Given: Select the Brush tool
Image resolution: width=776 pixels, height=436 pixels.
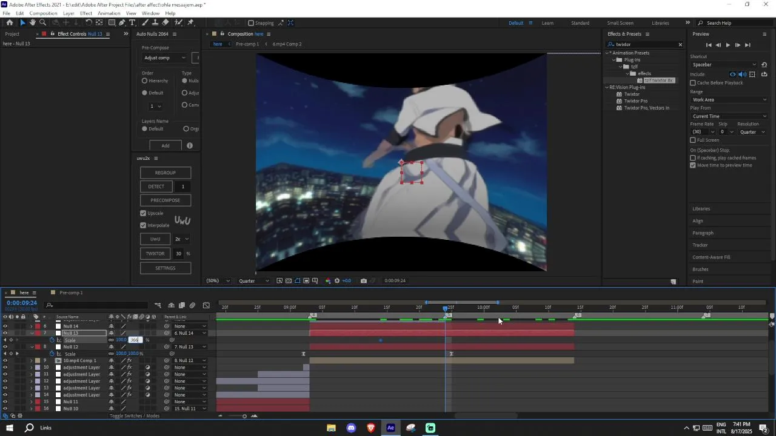Looking at the screenshot, I should pos(145,22).
